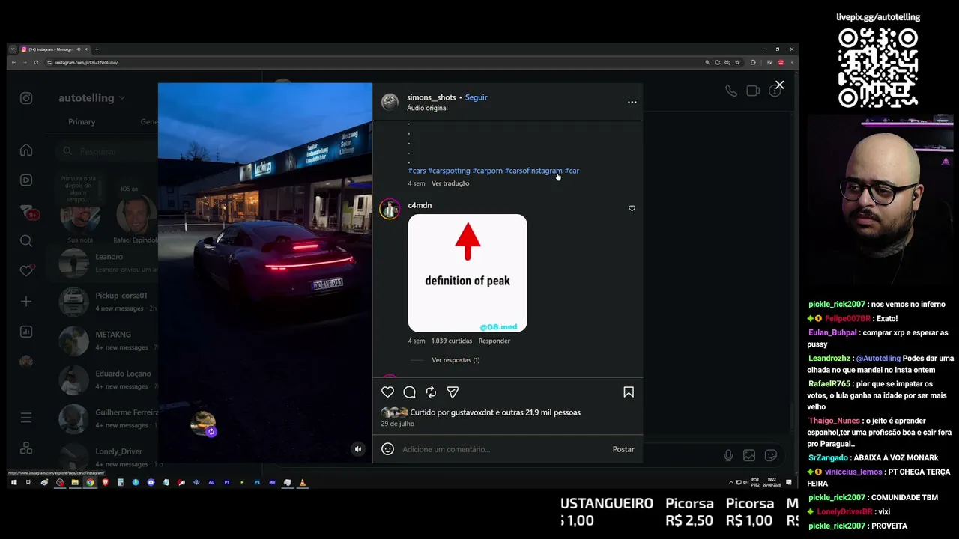Click the Instagram logo in sidebar
Viewport: 959px width, 539px height.
pyautogui.click(x=26, y=98)
